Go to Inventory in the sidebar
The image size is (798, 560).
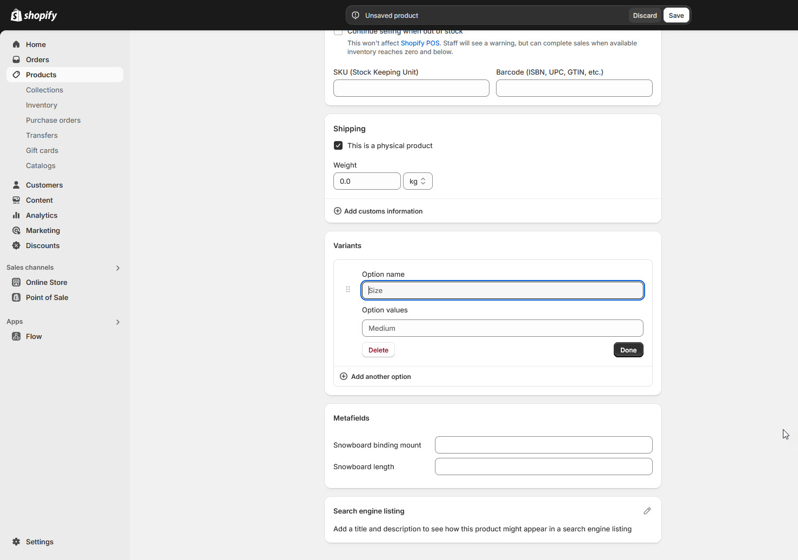pyautogui.click(x=42, y=105)
